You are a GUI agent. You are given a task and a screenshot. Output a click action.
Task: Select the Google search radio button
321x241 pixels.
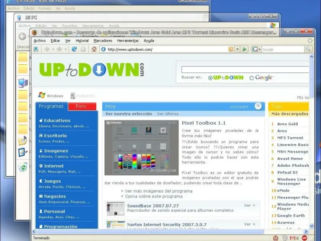pos(252,78)
